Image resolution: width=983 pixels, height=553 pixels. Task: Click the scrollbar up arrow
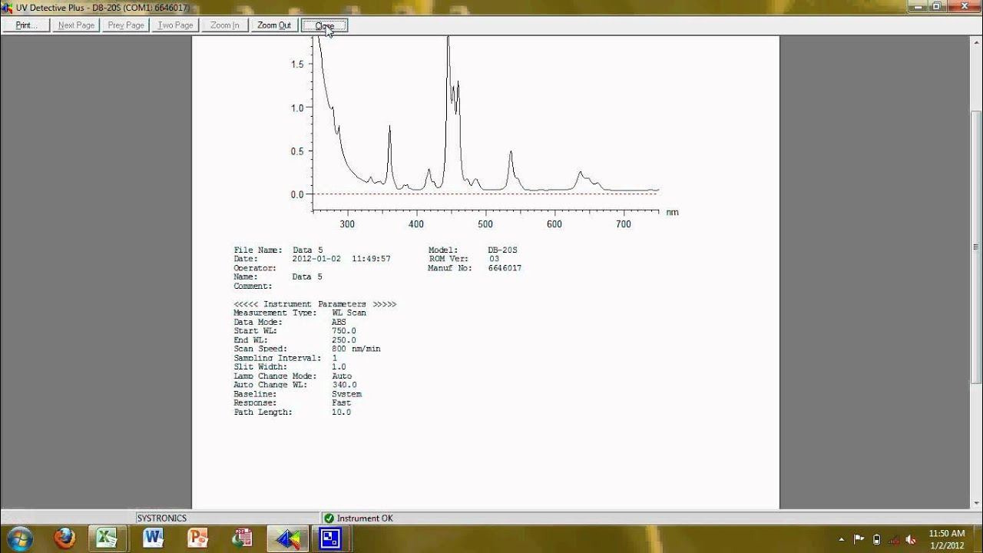(x=976, y=41)
